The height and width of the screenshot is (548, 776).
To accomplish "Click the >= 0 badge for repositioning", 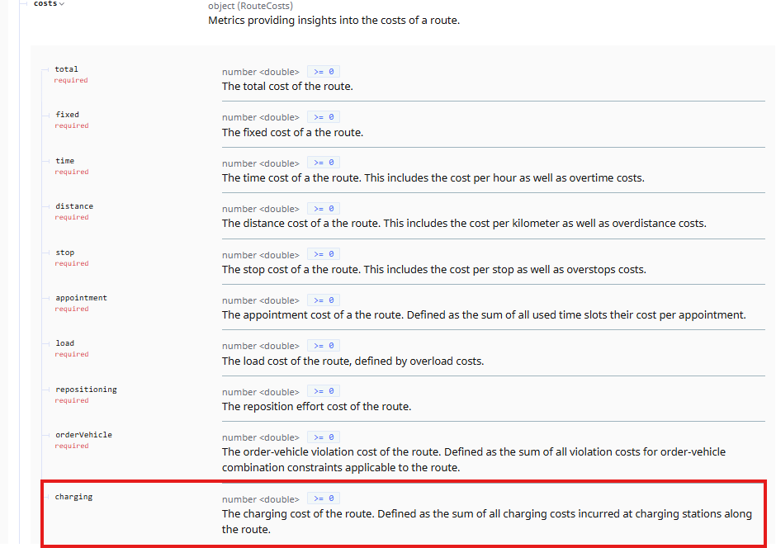I will pyautogui.click(x=324, y=391).
